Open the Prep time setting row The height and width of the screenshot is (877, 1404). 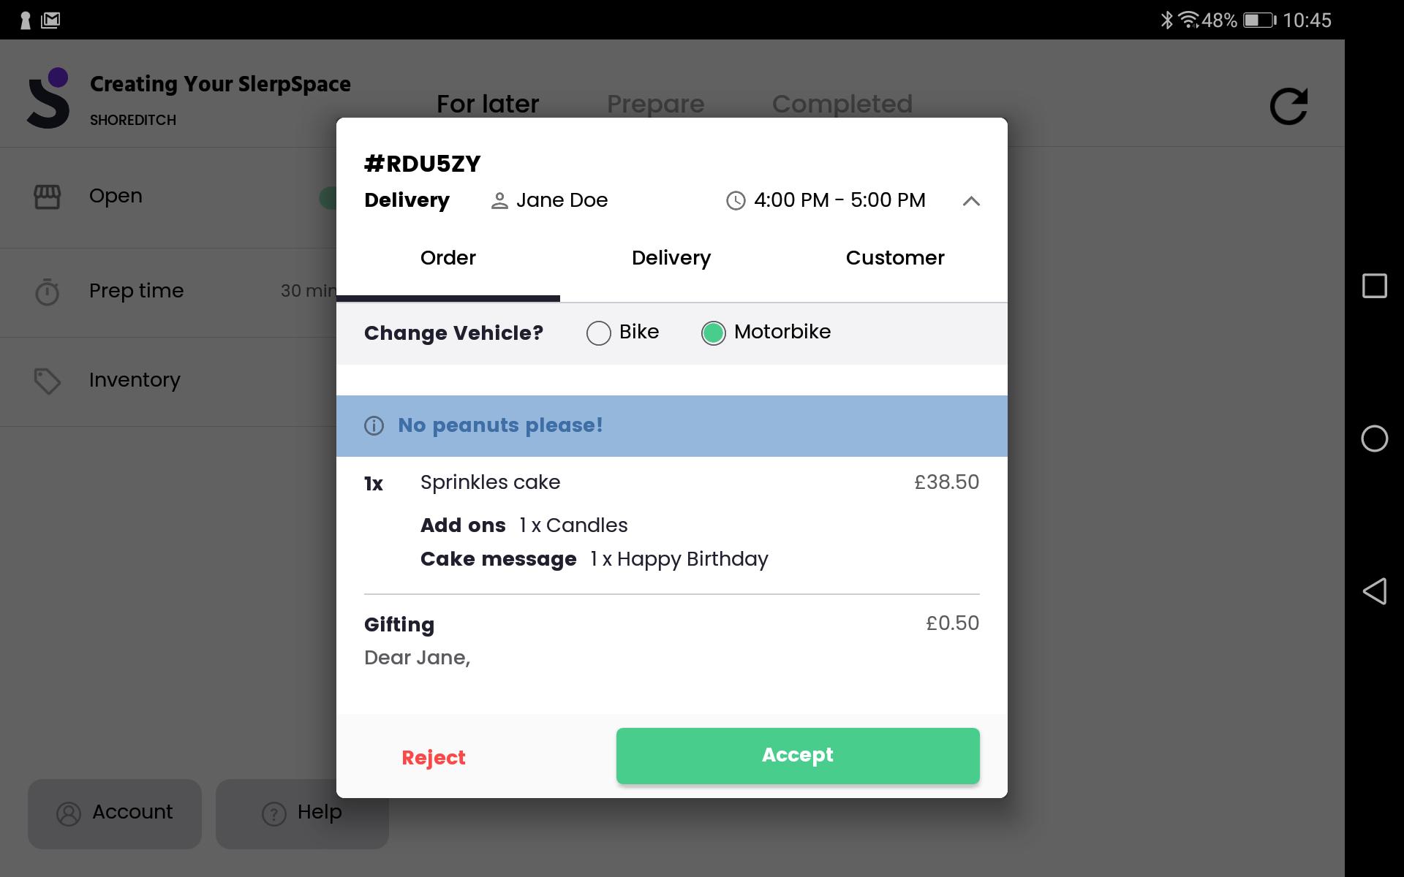point(168,292)
